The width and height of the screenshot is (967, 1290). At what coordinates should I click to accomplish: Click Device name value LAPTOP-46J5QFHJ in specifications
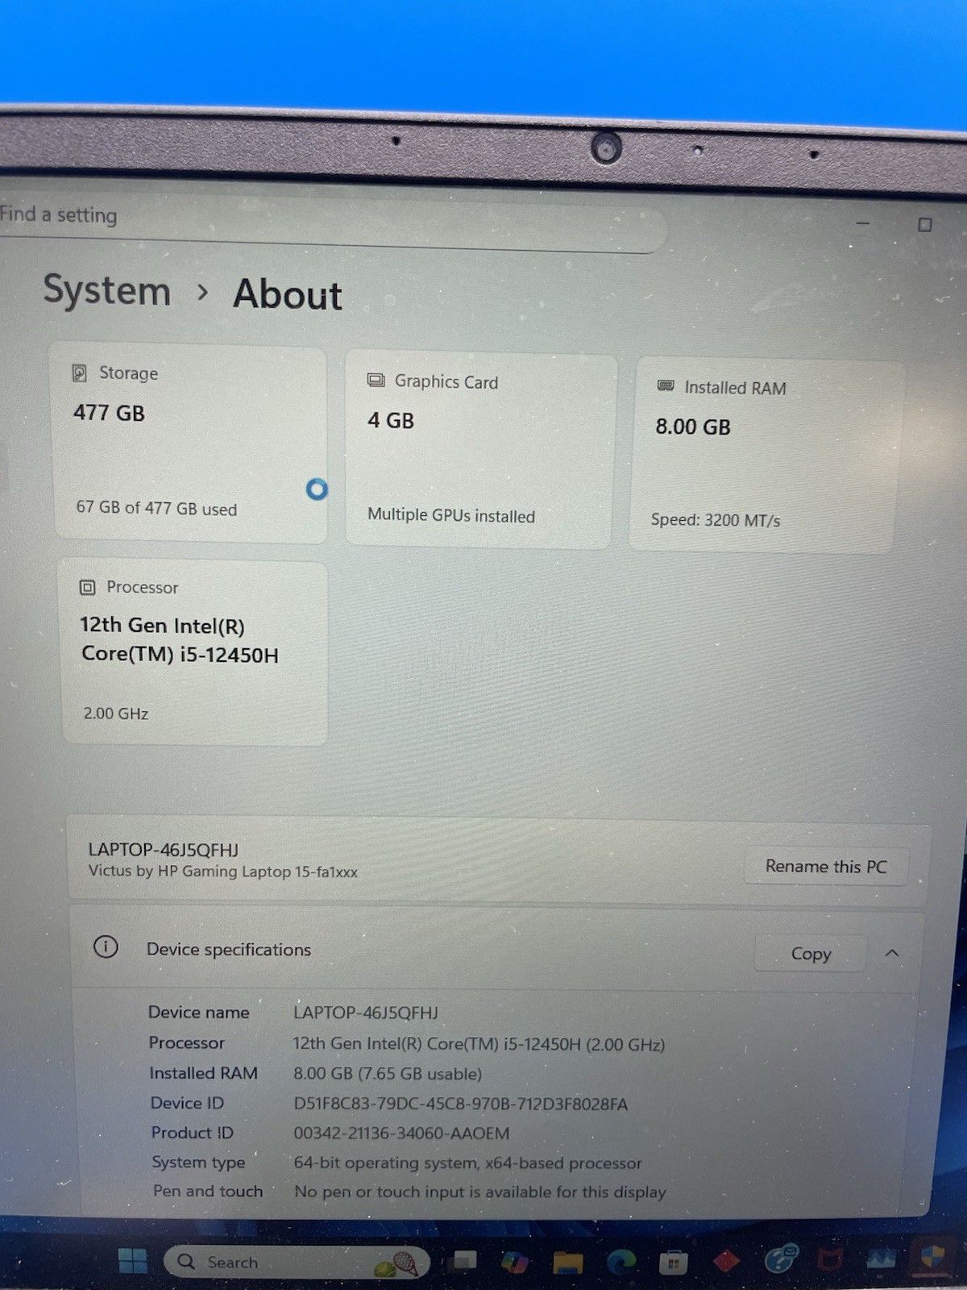[366, 1013]
